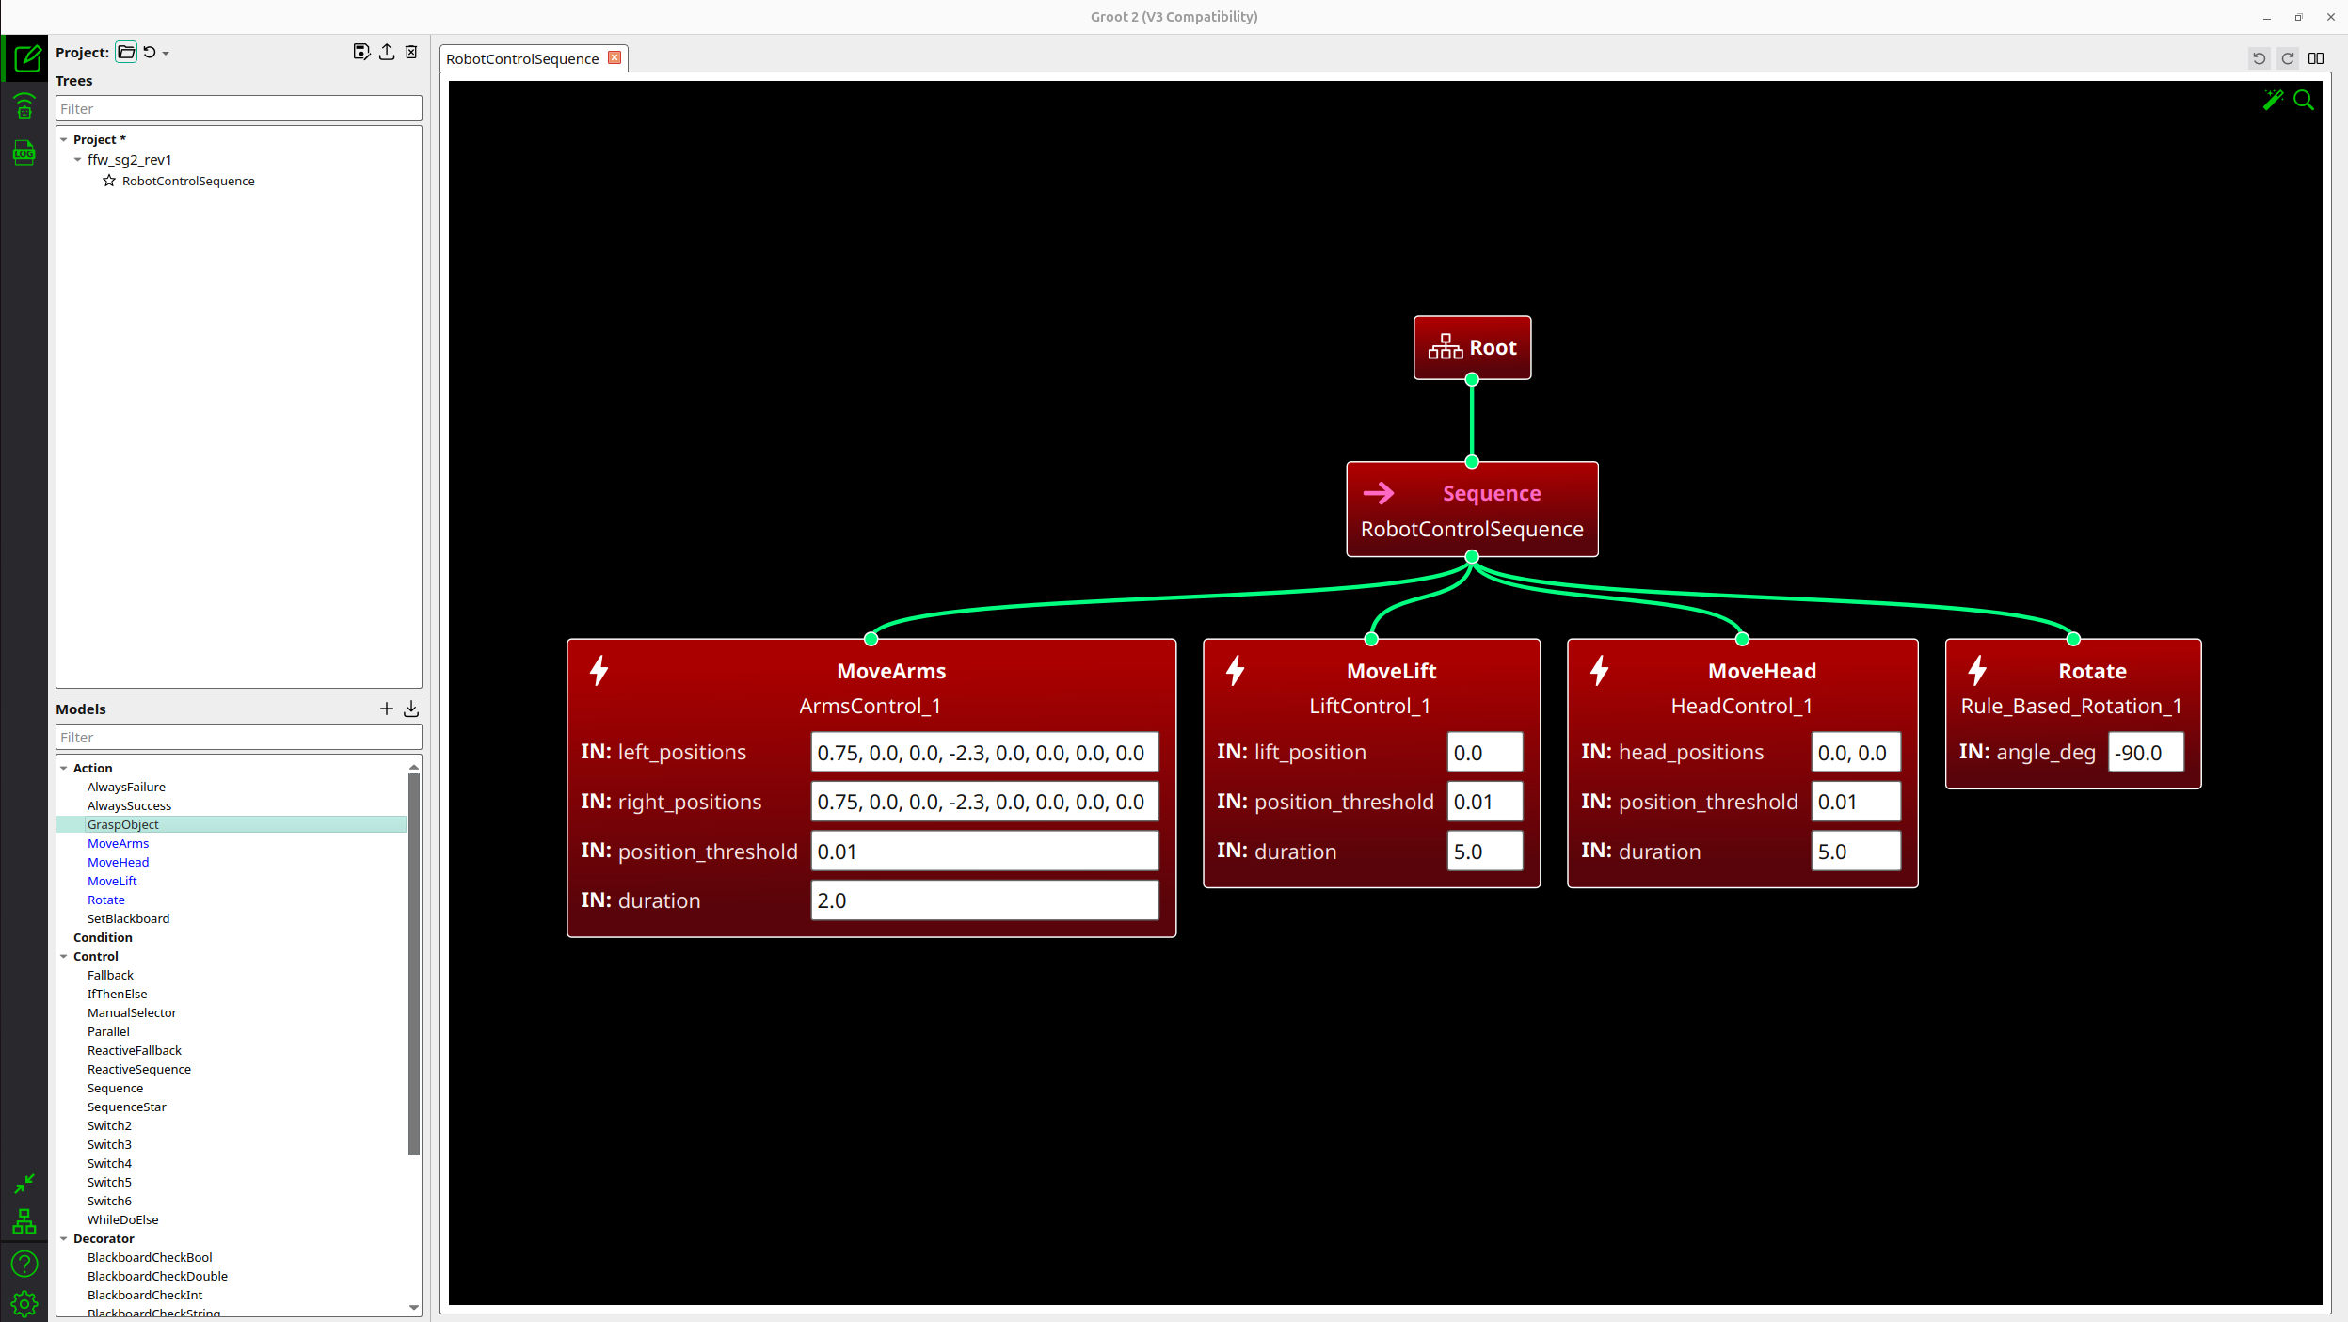Fit the tree to view with the arrows icon

point(25,1184)
